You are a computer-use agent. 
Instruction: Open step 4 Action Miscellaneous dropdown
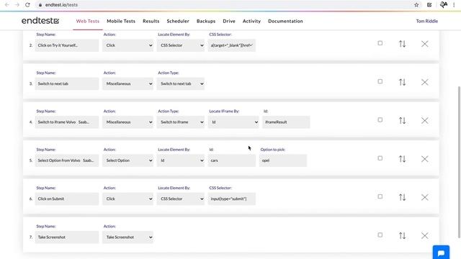point(127,122)
